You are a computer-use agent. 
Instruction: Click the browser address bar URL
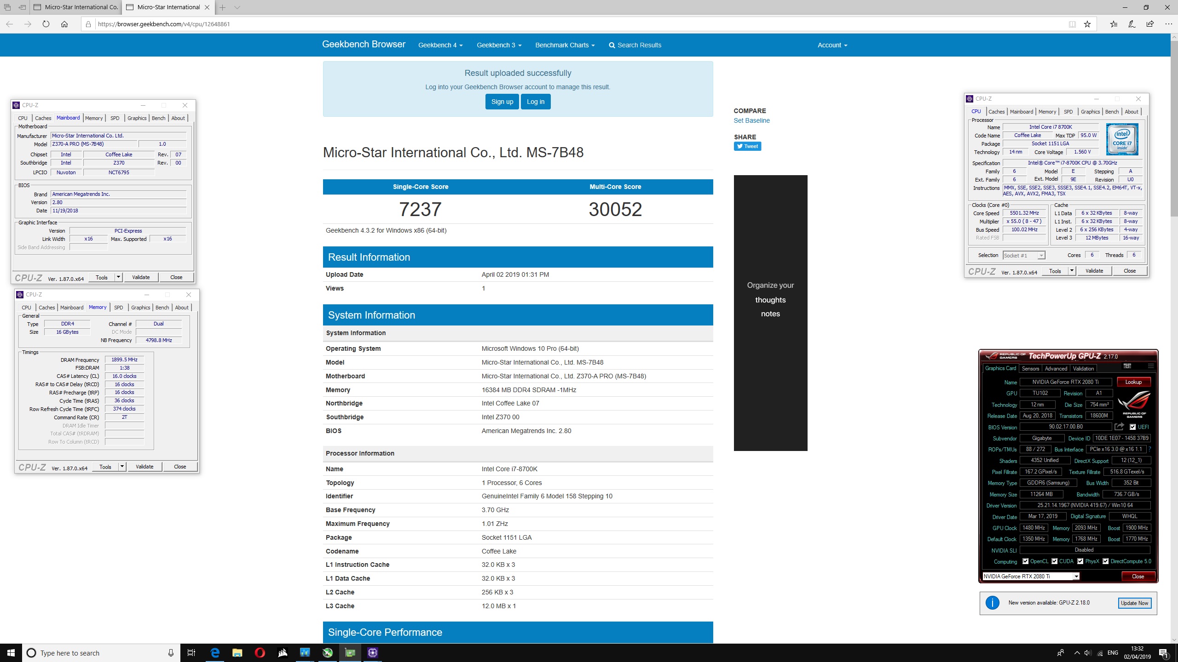click(x=164, y=24)
